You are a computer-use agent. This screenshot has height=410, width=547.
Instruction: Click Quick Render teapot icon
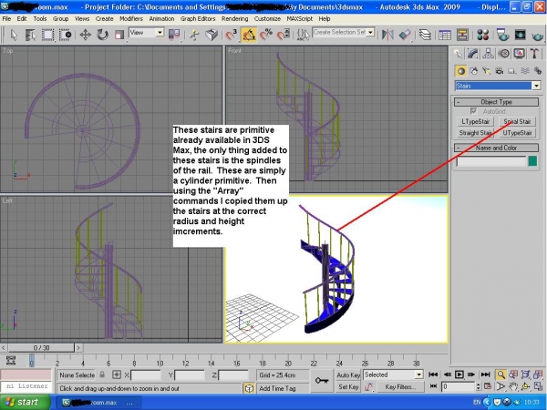(537, 36)
